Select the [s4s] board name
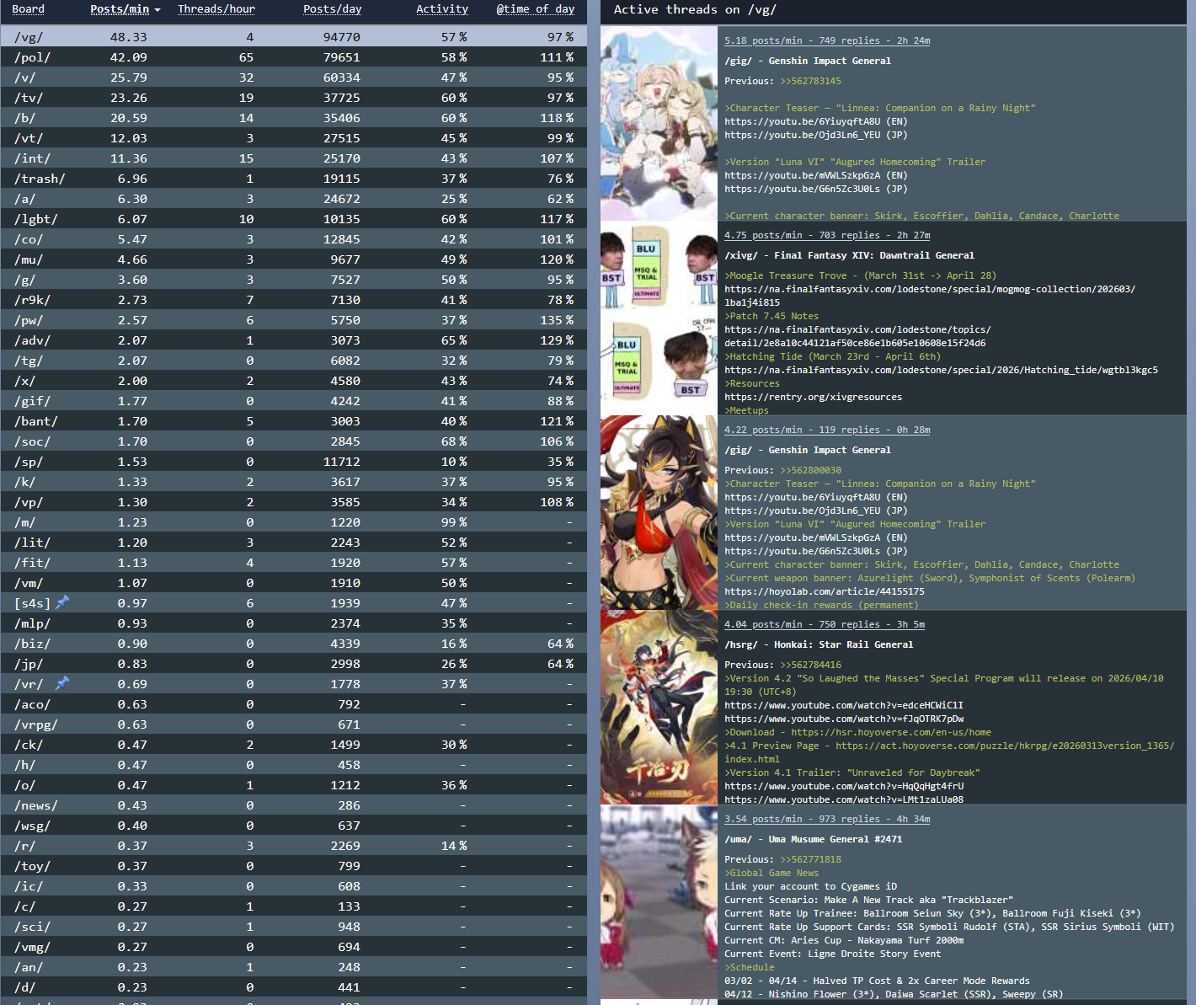The image size is (1196, 1005). (32, 603)
